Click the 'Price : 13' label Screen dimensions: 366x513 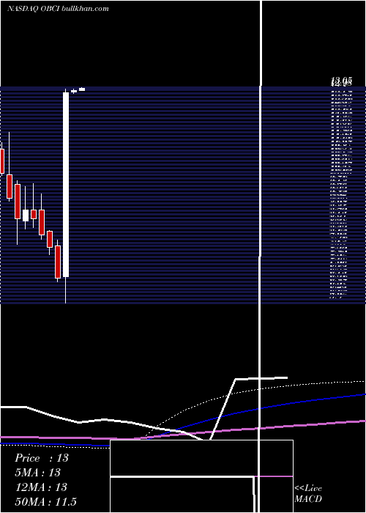[42, 458]
